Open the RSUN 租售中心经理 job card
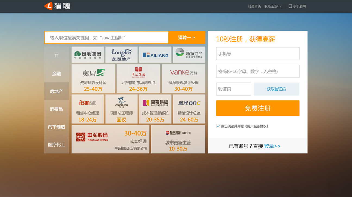 [88, 109]
